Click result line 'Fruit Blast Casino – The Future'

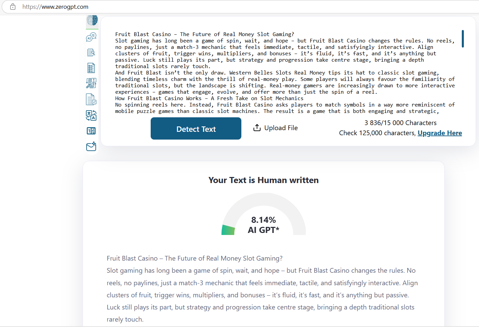(x=194, y=258)
